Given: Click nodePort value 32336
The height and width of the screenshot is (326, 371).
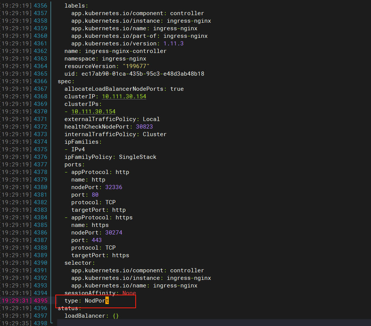Looking at the screenshot, I should (114, 187).
